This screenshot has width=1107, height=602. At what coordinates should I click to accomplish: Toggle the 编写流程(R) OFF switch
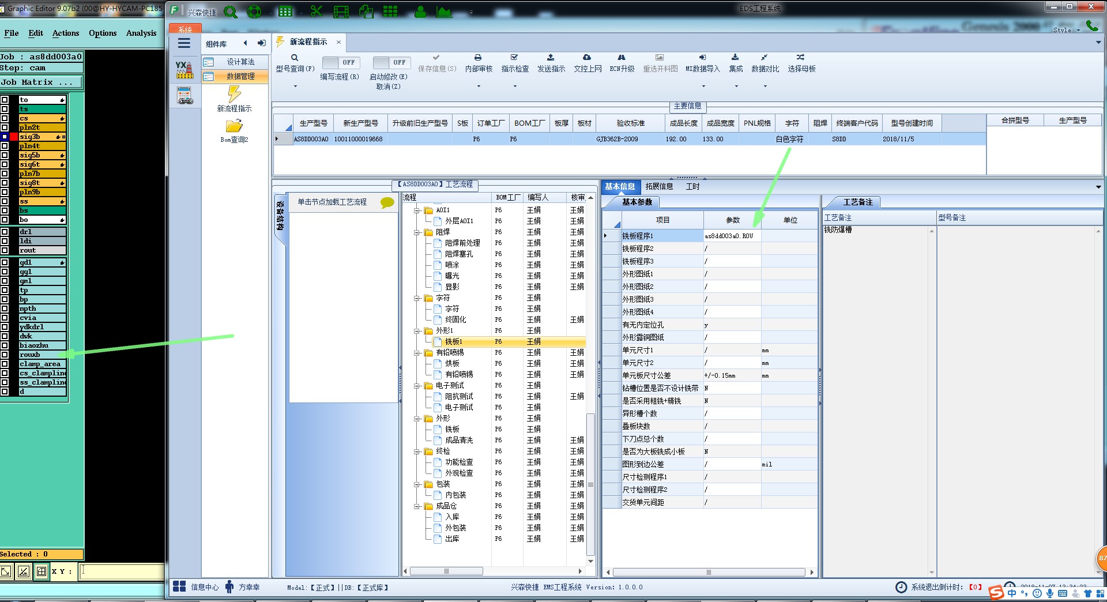click(x=340, y=62)
